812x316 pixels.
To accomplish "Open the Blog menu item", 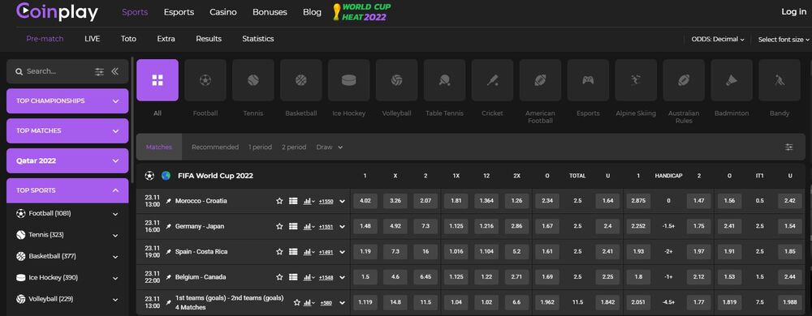I will click(x=313, y=12).
